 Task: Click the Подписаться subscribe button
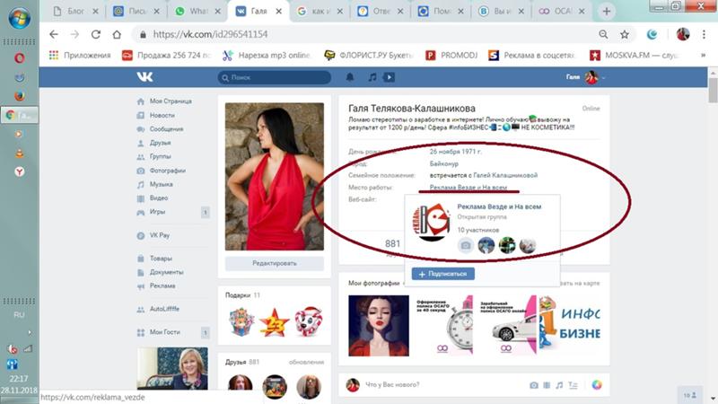pyautogui.click(x=442, y=274)
